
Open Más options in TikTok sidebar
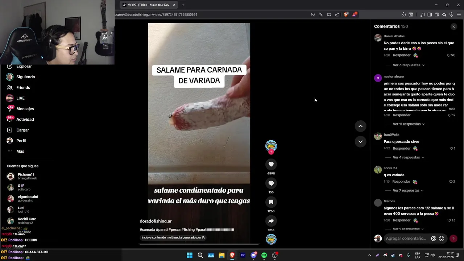[x=20, y=151]
